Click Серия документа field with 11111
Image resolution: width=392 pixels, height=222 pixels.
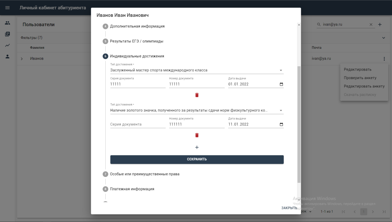[138, 84]
